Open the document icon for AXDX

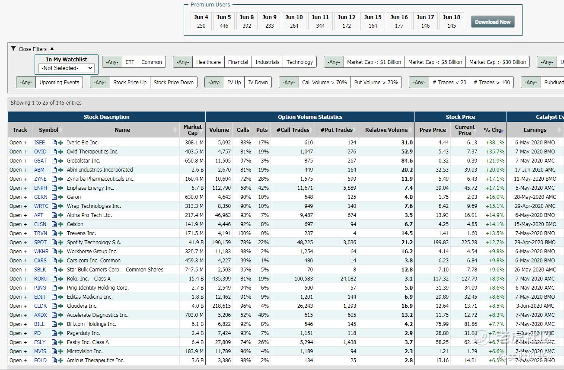coord(54,315)
